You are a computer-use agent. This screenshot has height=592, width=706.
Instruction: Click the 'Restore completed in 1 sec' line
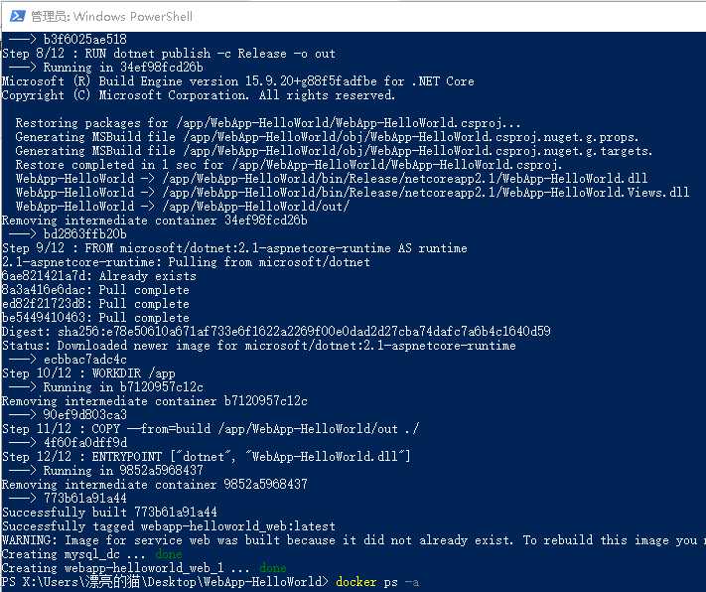point(289,165)
